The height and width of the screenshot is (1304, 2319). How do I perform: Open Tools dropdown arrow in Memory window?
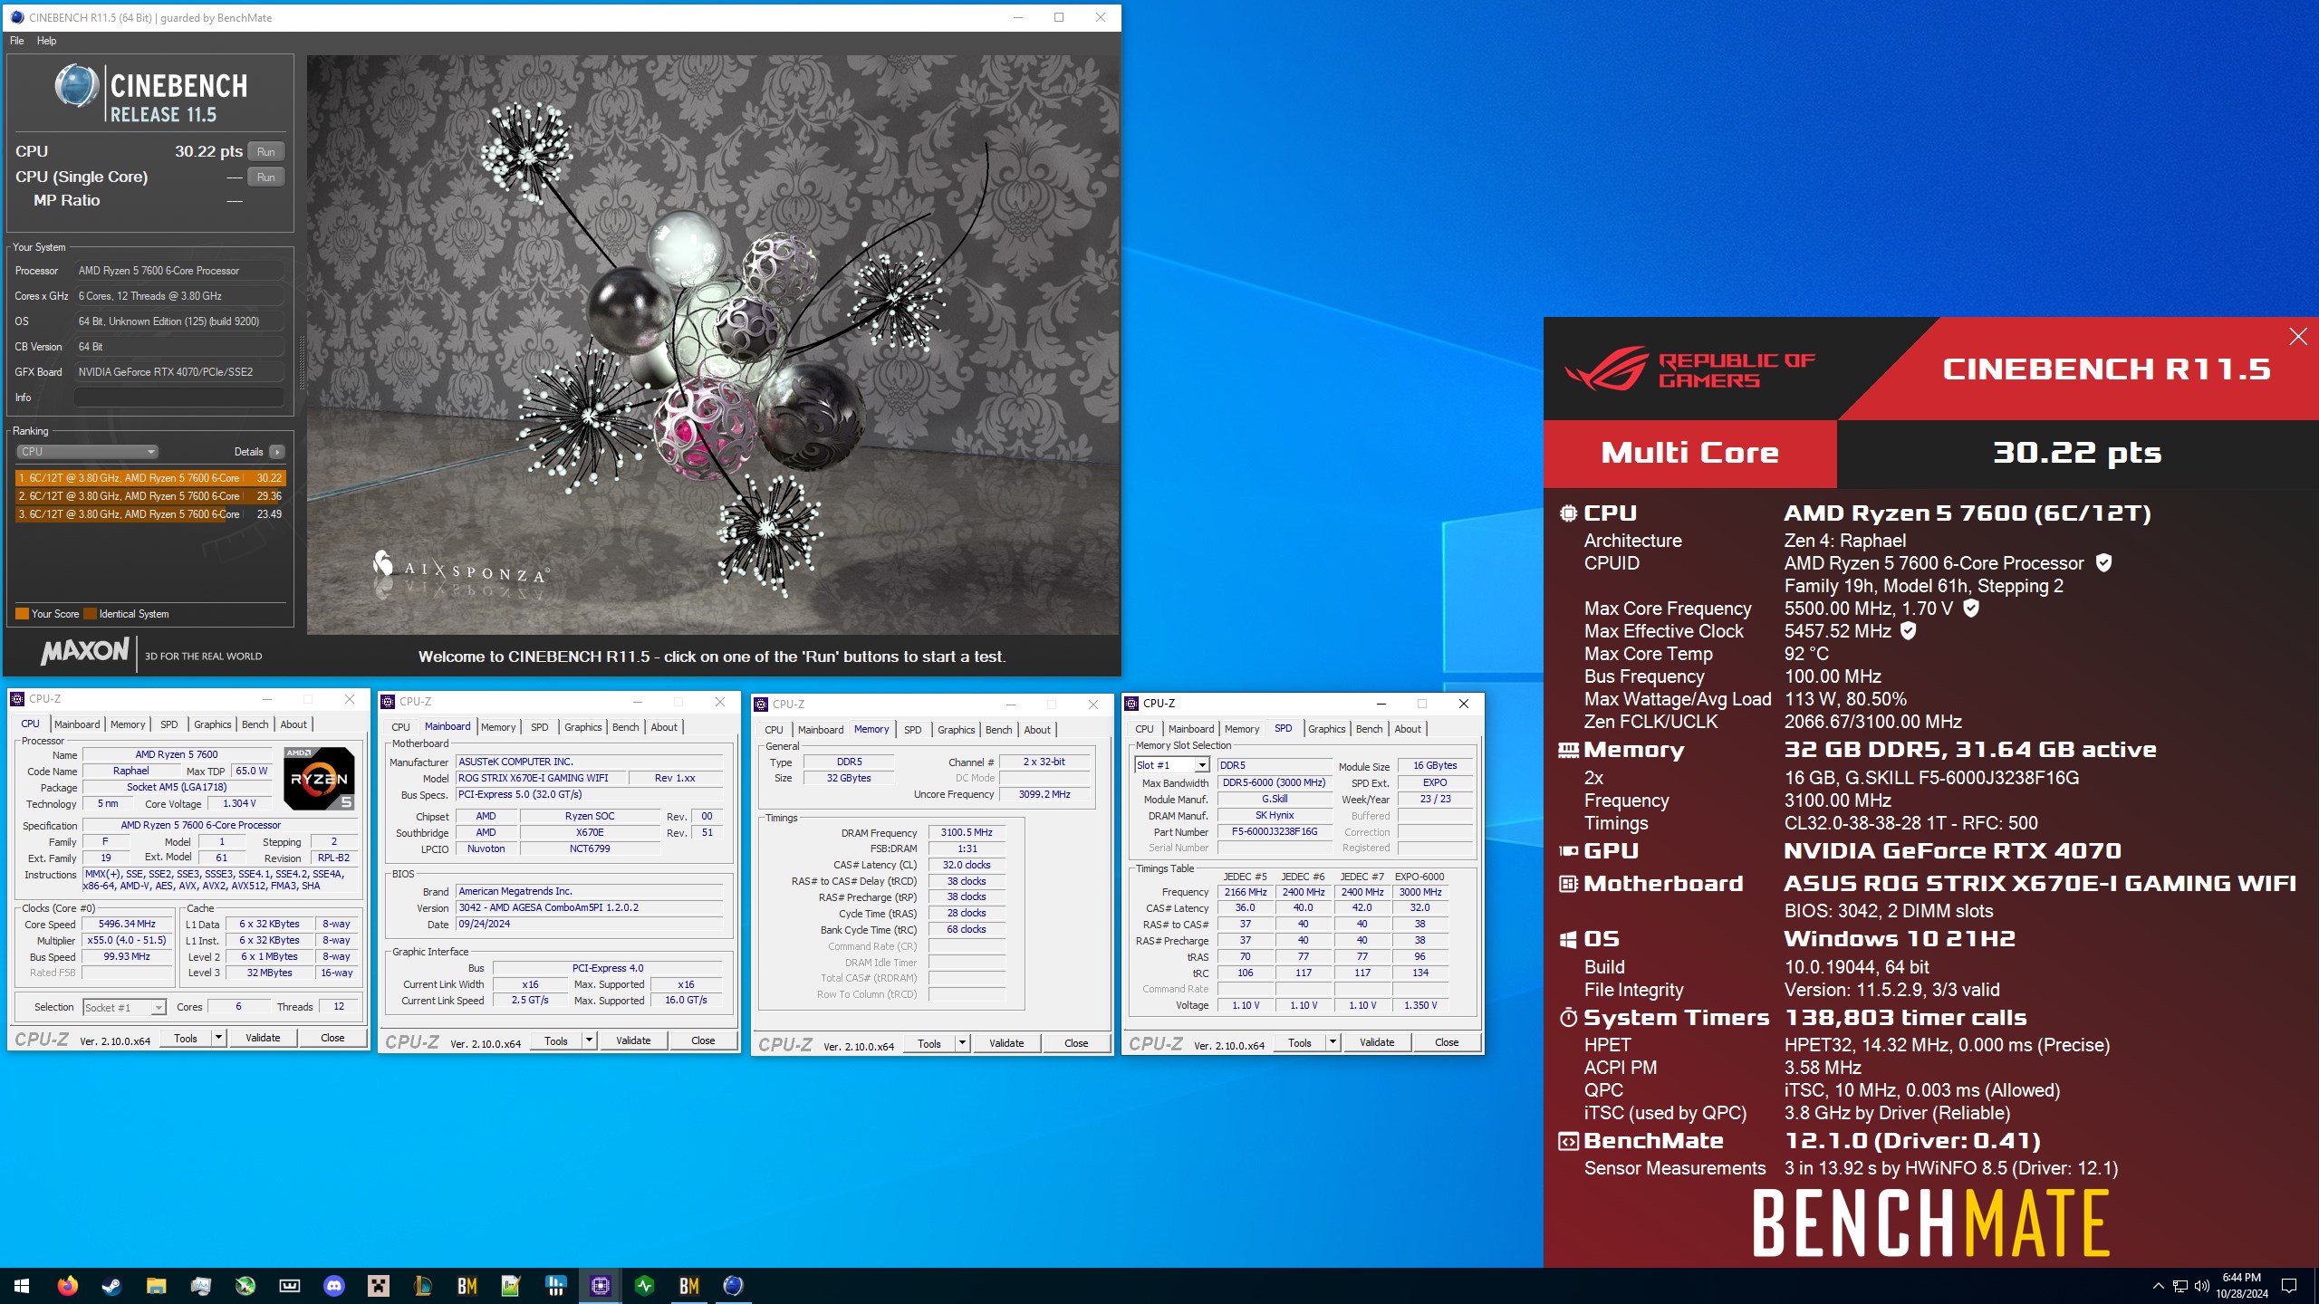coord(962,1043)
